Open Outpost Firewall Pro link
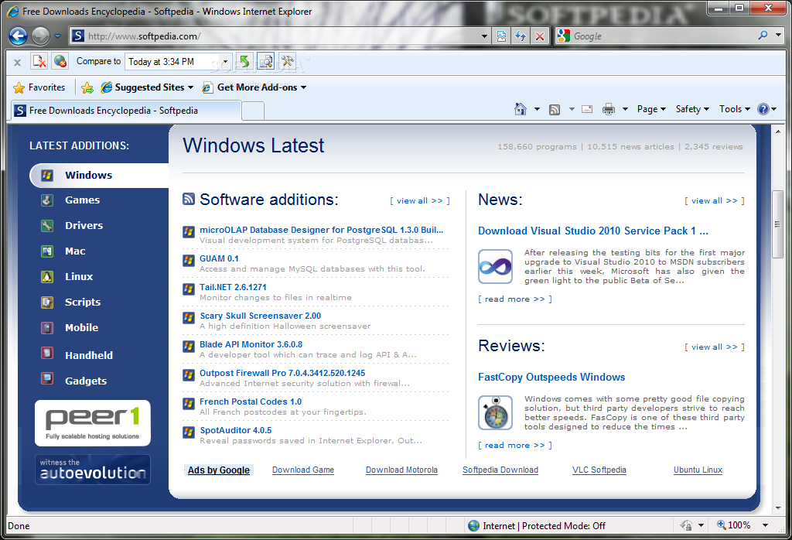 [282, 373]
